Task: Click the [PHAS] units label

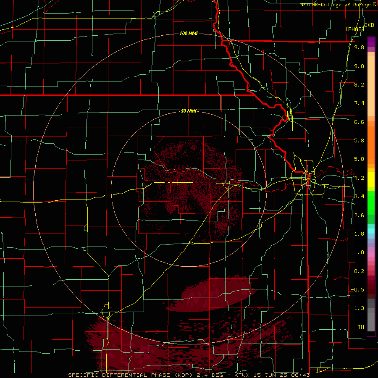Action: coord(355,29)
